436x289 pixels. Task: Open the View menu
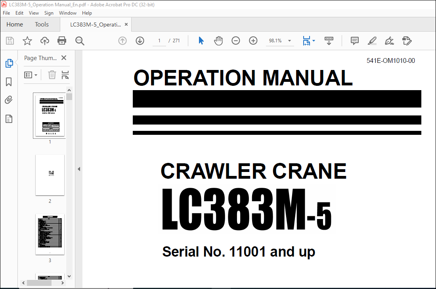coord(34,13)
